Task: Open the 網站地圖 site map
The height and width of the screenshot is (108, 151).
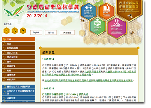Action: [67, 32]
